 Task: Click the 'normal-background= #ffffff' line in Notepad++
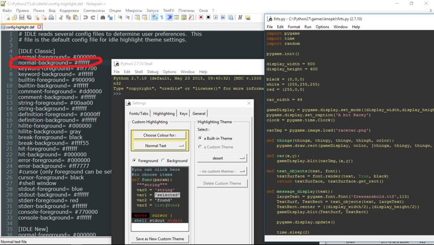[x=54, y=63]
